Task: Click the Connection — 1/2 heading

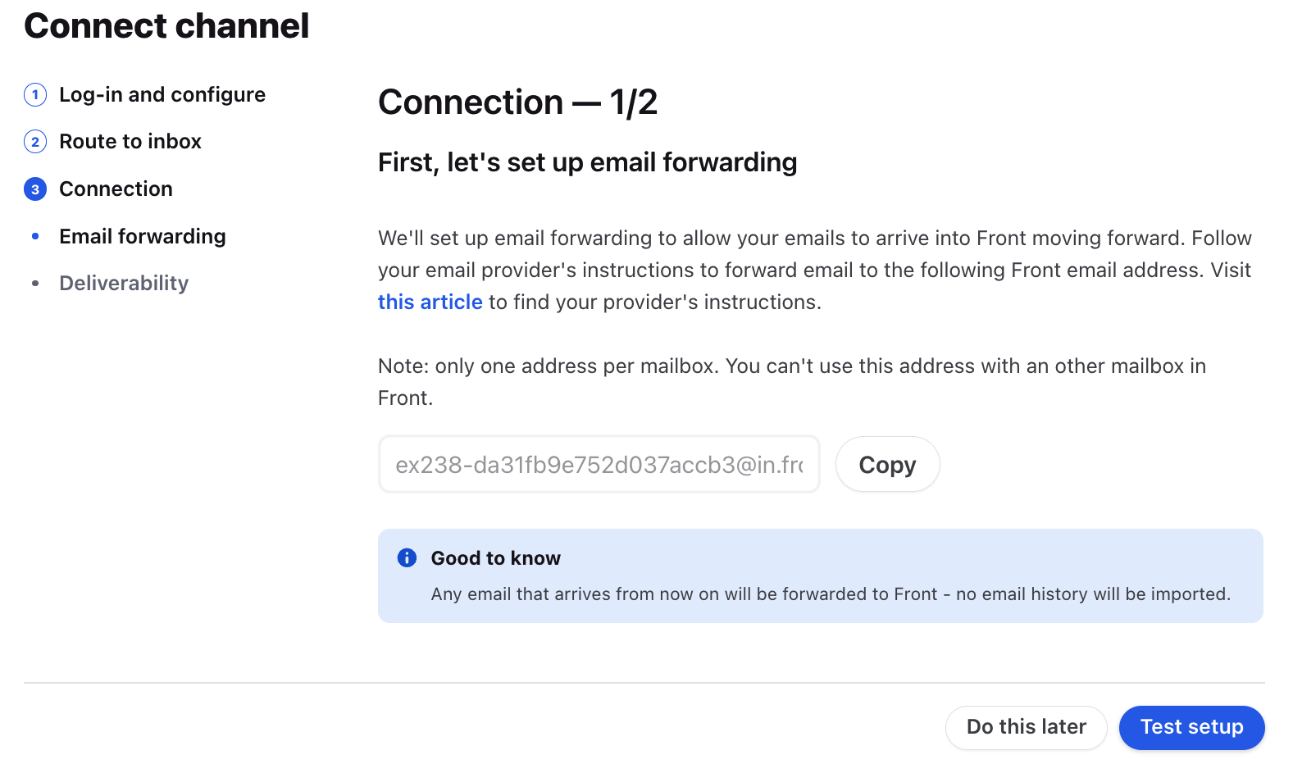Action: click(x=517, y=102)
